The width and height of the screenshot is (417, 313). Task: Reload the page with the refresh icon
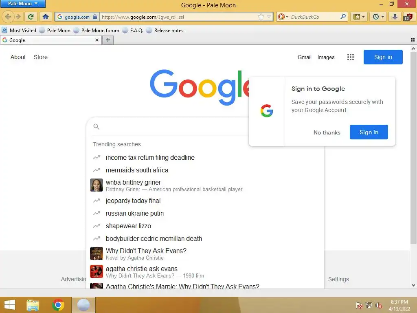[31, 17]
